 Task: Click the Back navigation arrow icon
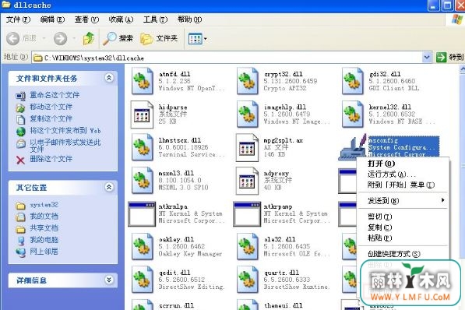click(x=12, y=39)
